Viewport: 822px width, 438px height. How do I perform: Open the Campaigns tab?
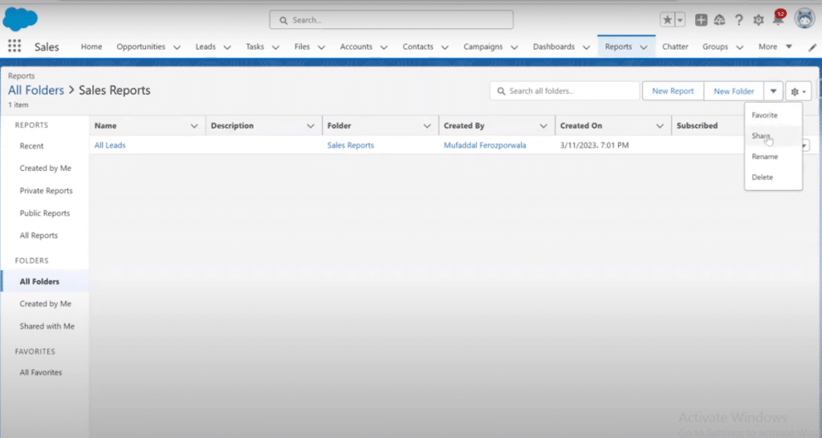482,47
